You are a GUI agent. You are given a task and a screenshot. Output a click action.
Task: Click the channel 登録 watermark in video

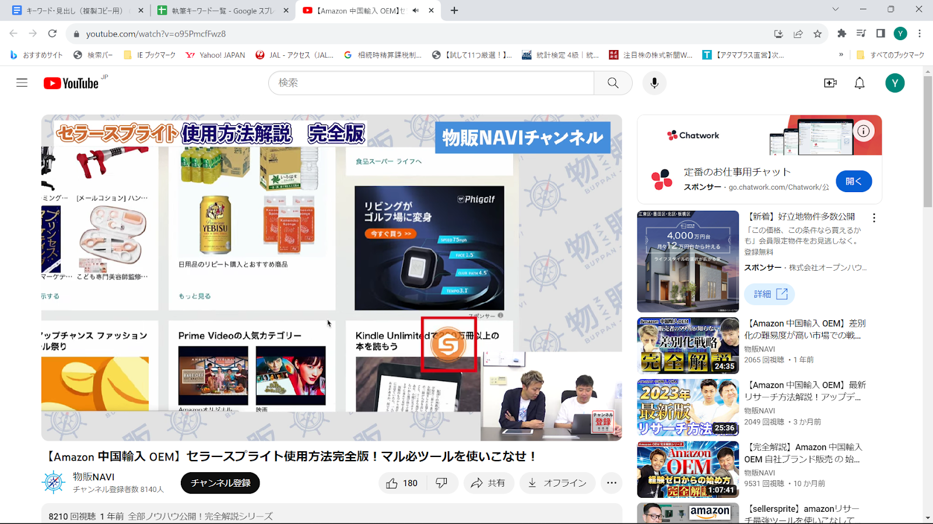(x=603, y=422)
